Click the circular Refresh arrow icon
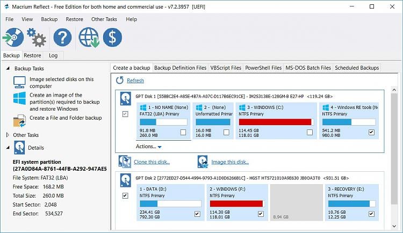 tap(119, 81)
